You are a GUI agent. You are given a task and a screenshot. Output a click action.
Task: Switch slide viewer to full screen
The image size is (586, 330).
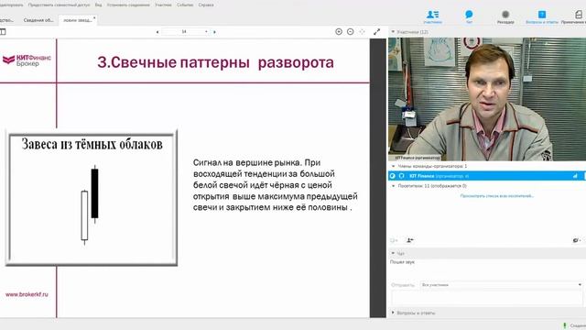click(x=376, y=32)
